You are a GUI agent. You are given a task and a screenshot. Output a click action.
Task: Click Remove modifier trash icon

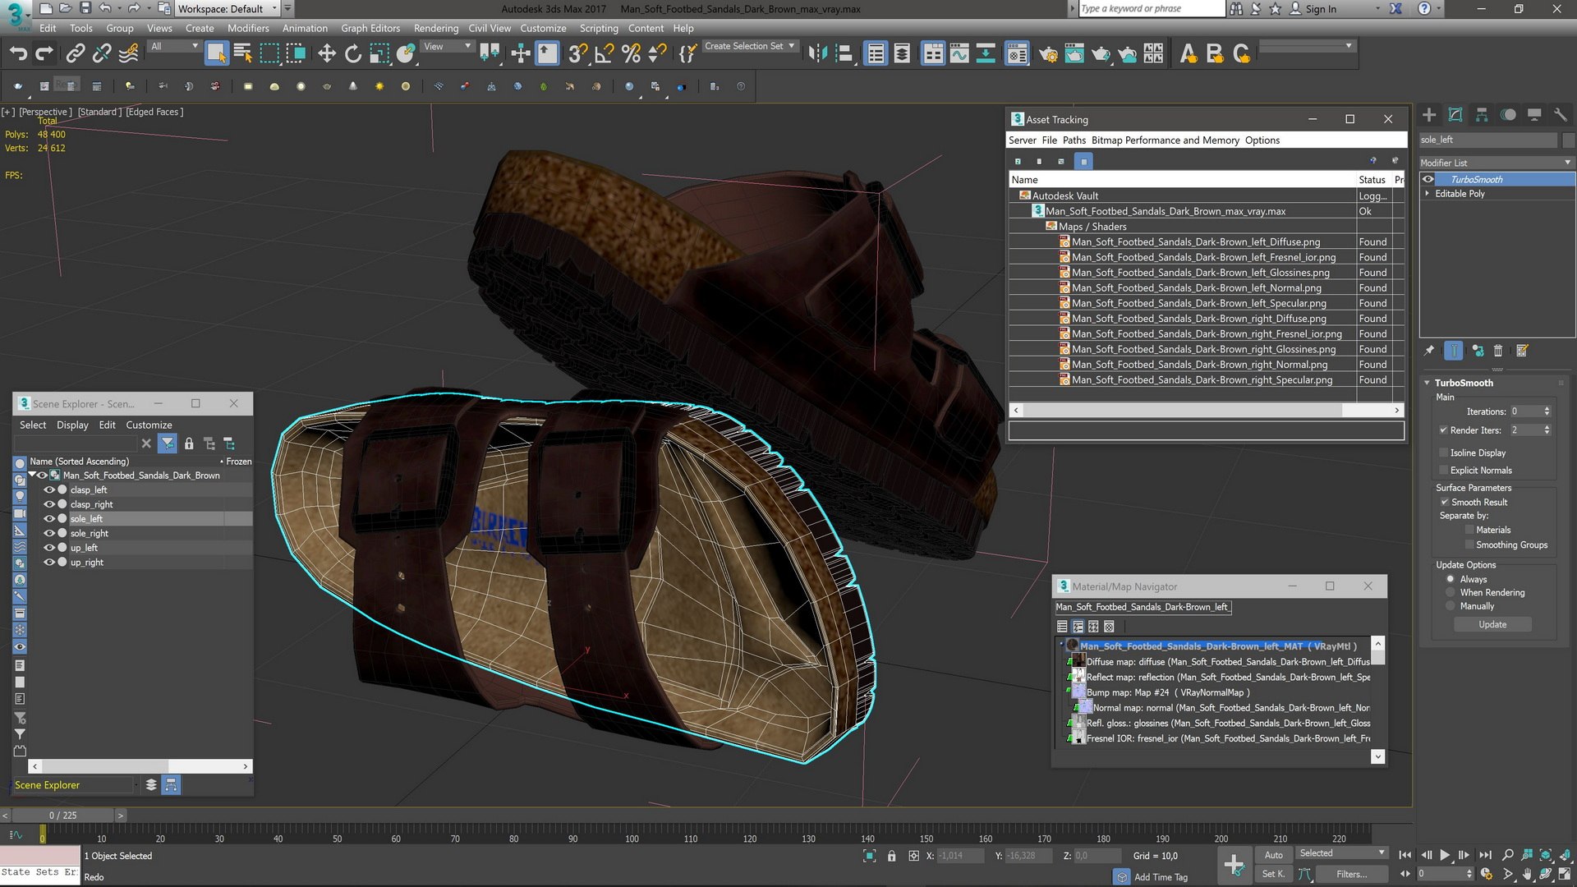pos(1498,351)
